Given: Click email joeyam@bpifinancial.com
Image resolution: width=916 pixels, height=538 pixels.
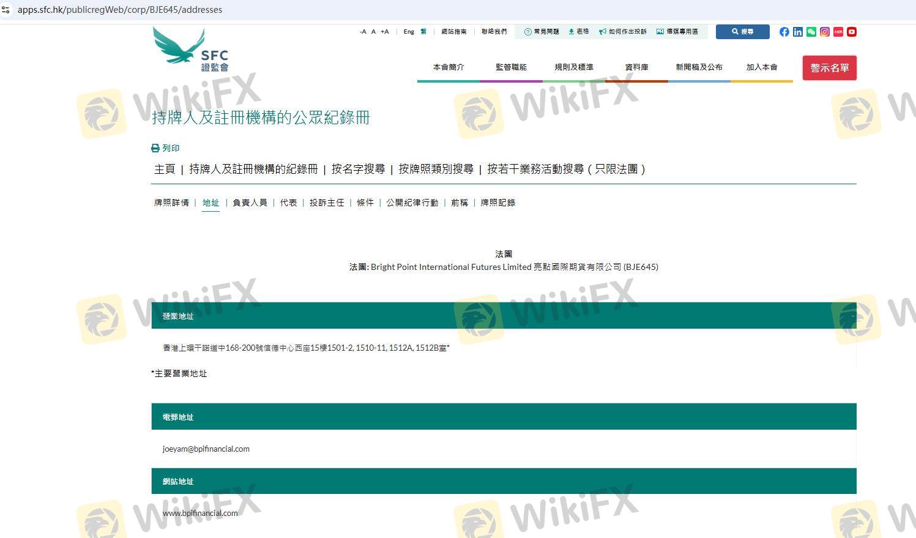Looking at the screenshot, I should tap(206, 449).
